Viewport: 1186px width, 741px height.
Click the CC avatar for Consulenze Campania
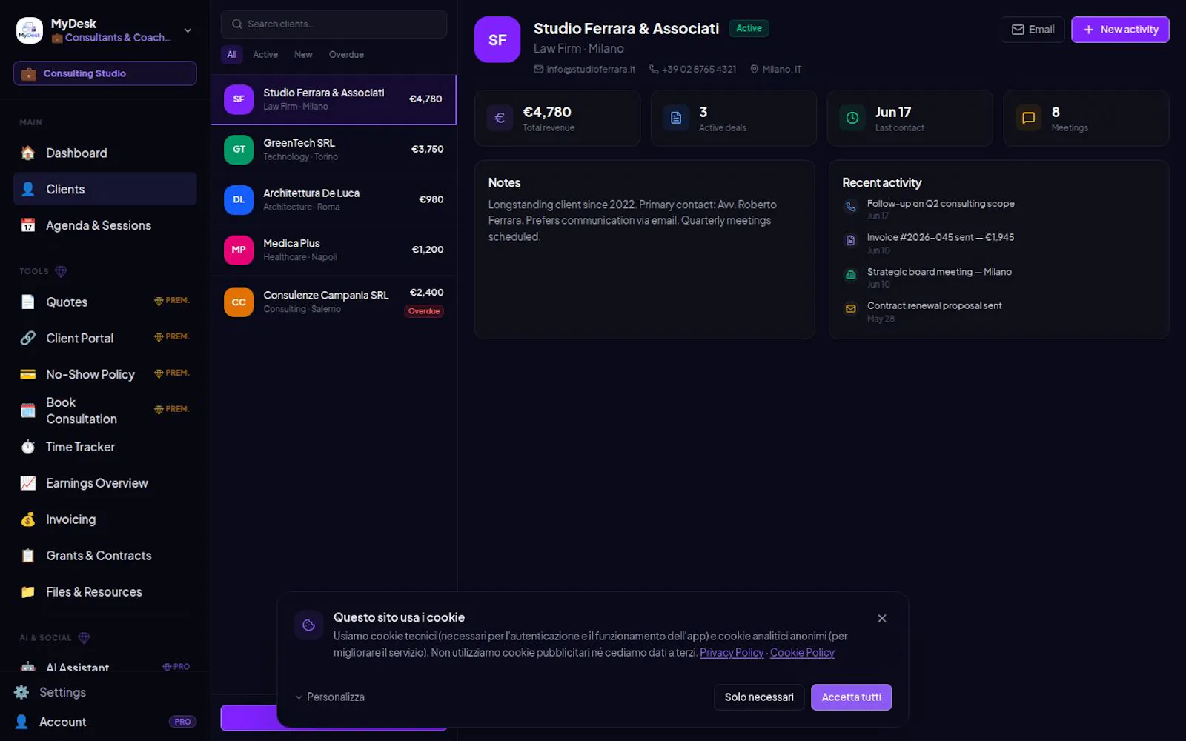[x=239, y=302]
